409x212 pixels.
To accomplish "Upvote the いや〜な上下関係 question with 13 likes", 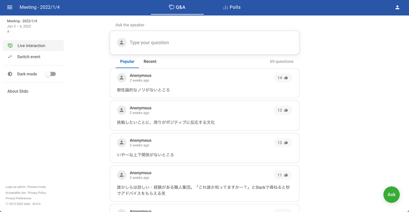I will point(283,143).
